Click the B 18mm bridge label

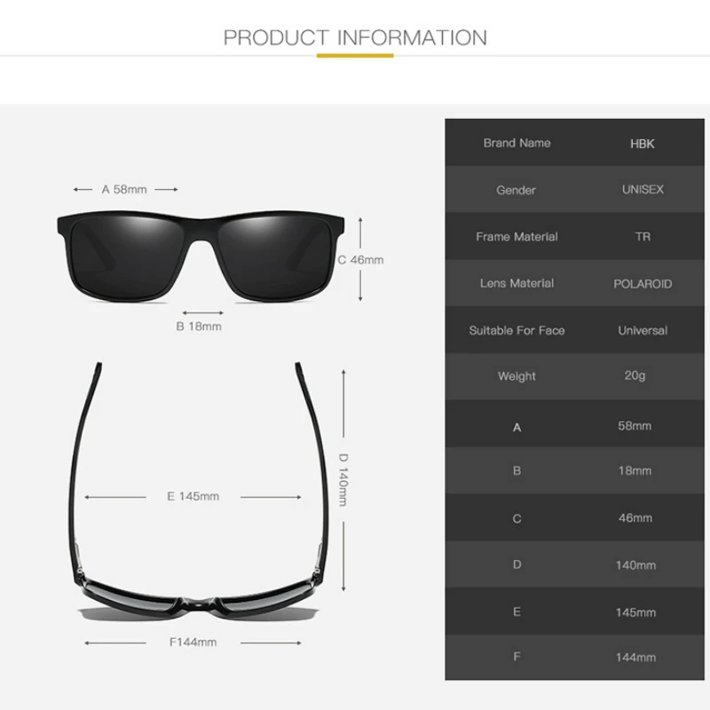(x=199, y=327)
